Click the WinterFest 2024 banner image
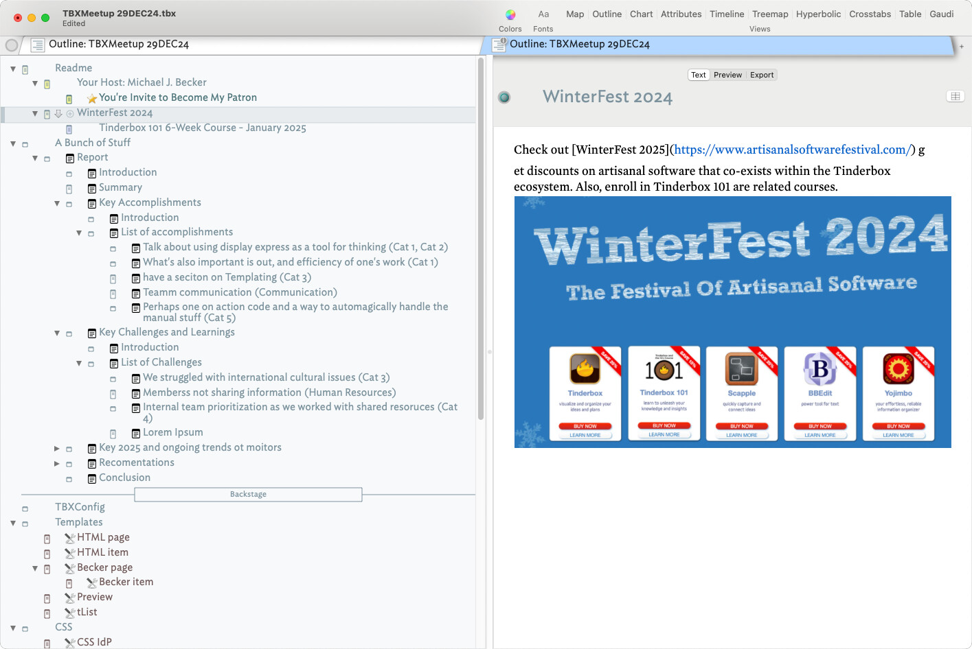Viewport: 972px width, 649px height. (733, 322)
